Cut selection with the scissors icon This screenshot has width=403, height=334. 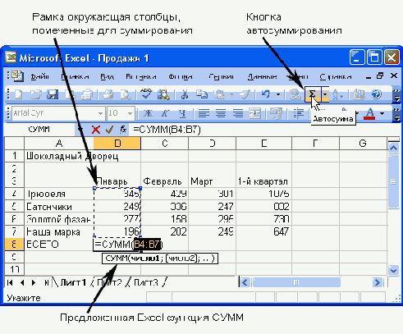[x=185, y=94]
